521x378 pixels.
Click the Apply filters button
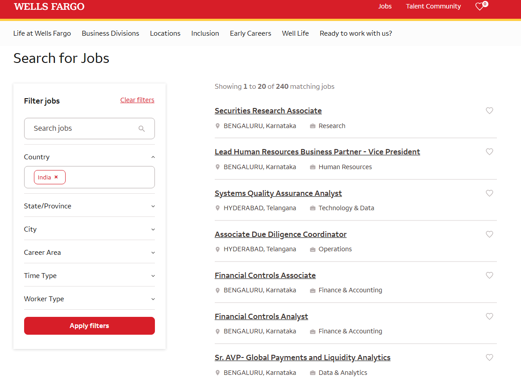pos(89,326)
